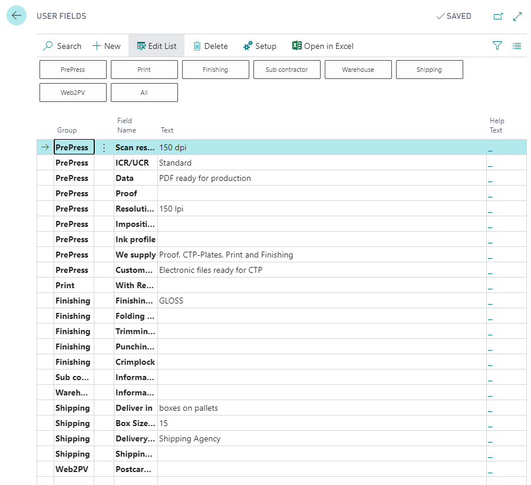Open the Search action

pos(62,46)
